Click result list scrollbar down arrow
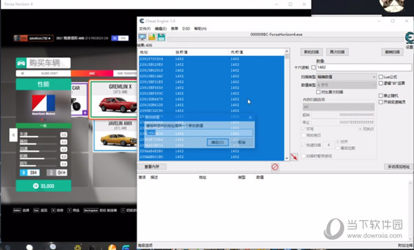Viewport: 414px width, 250px height. coord(287,158)
